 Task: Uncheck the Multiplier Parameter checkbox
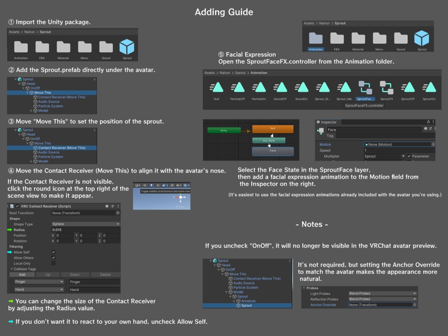409,156
